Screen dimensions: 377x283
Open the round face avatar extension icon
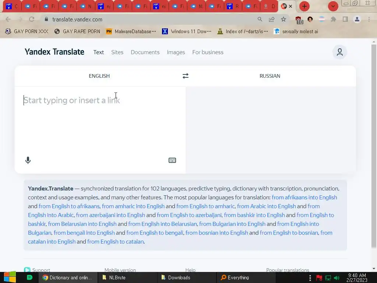(310, 19)
